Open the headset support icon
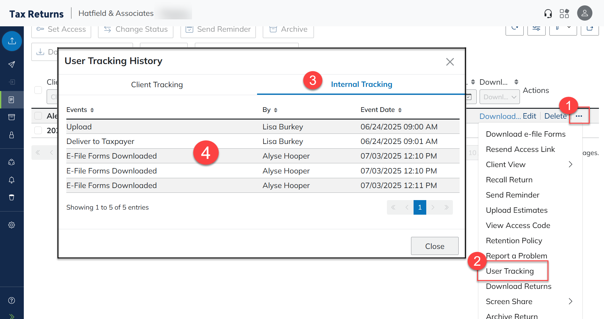The image size is (604, 319). (548, 13)
